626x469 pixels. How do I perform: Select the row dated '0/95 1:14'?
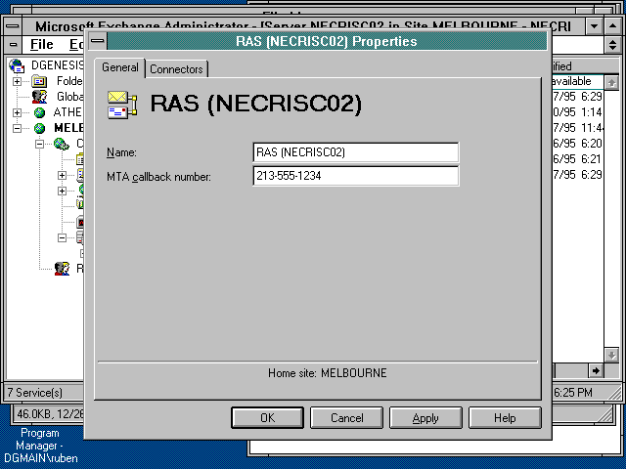click(577, 112)
